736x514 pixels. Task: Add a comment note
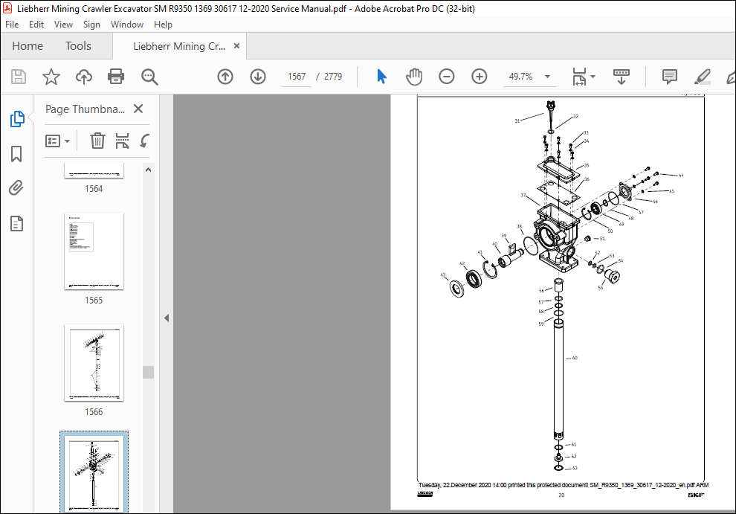tap(669, 77)
